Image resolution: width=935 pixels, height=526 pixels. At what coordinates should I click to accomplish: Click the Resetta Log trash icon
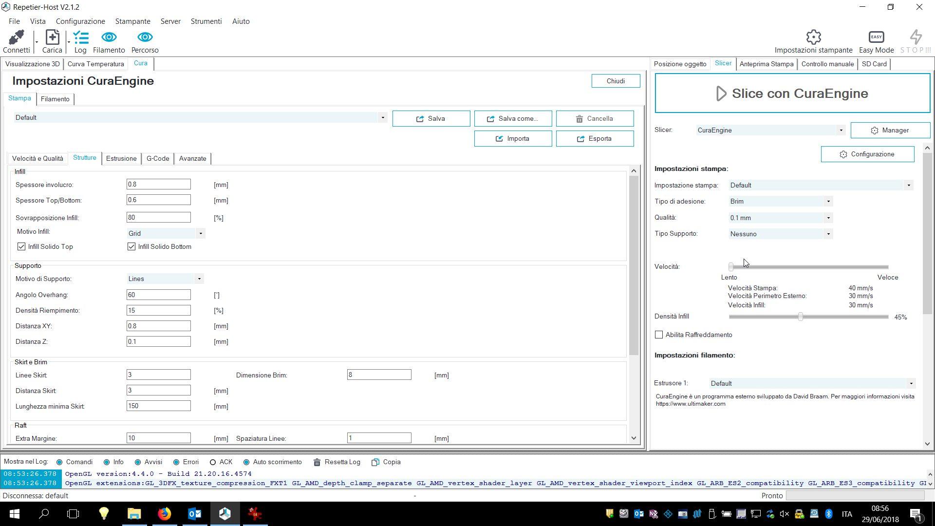pyautogui.click(x=317, y=462)
